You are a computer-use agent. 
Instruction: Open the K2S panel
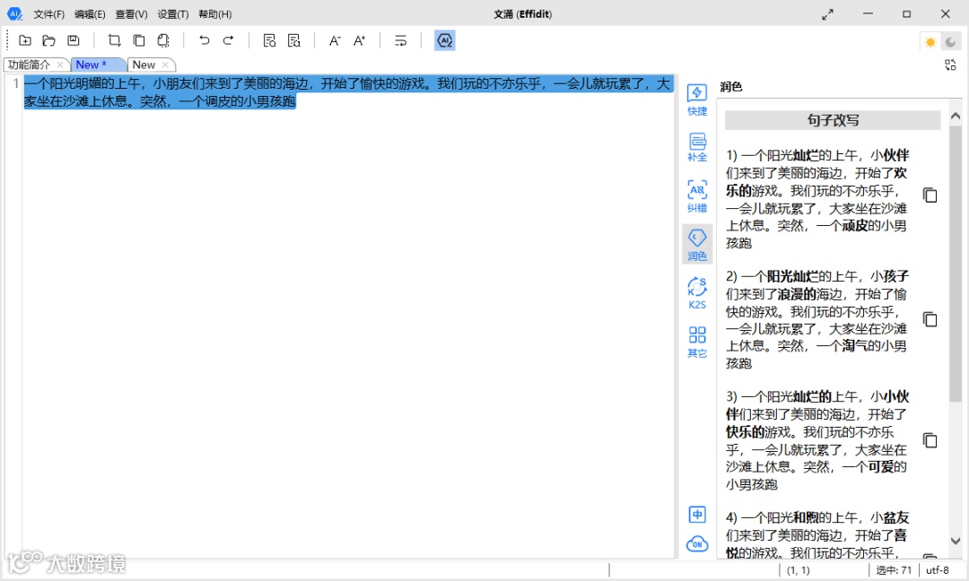(x=697, y=293)
